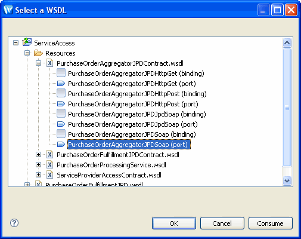The width and height of the screenshot is (301, 239).
Task: Click the PurchaseOrderAggregatorJPDHttpGet binding icon
Action: click(61, 73)
